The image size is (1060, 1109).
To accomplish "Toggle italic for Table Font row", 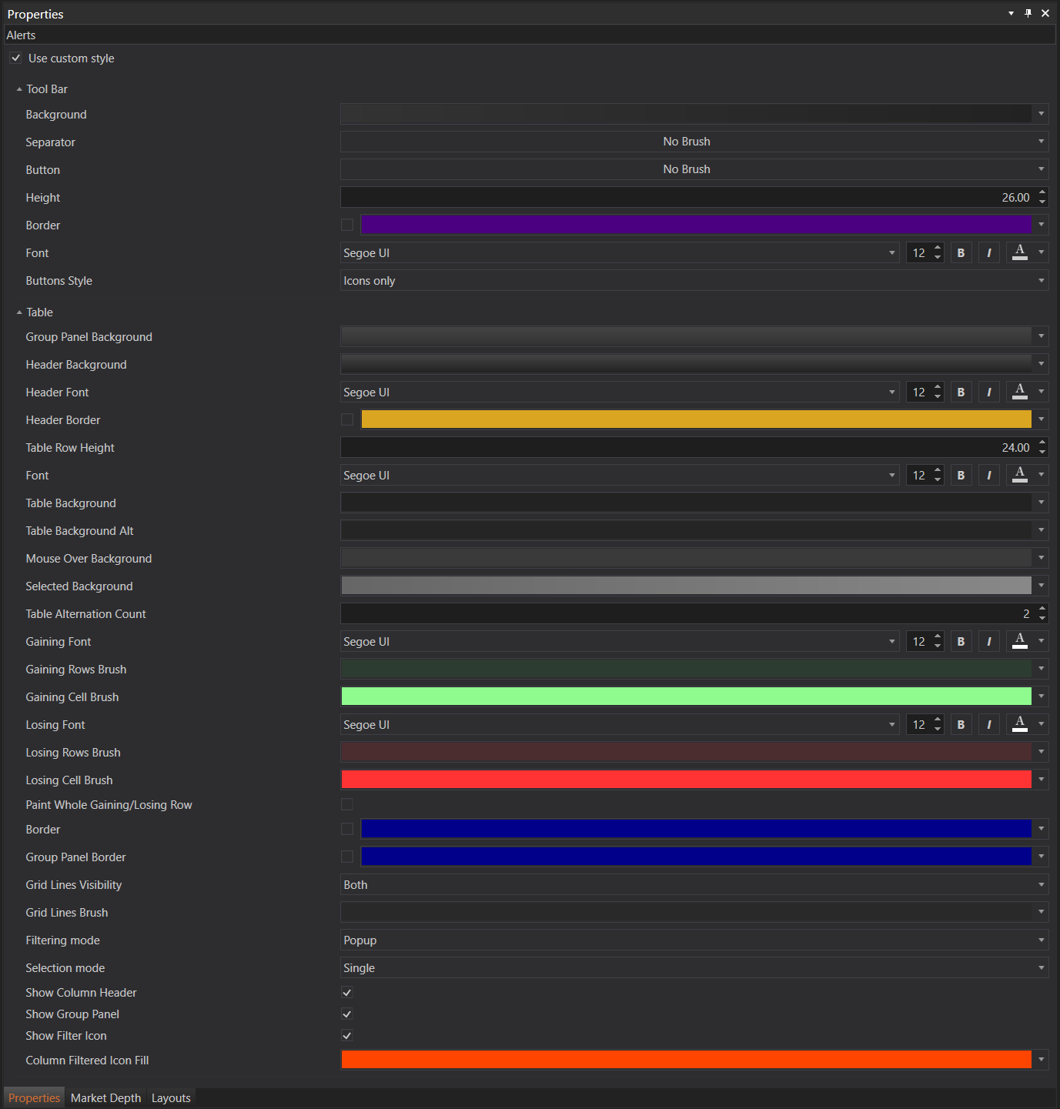I will (x=988, y=476).
